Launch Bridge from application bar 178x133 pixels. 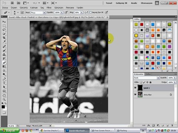click(12, 3)
